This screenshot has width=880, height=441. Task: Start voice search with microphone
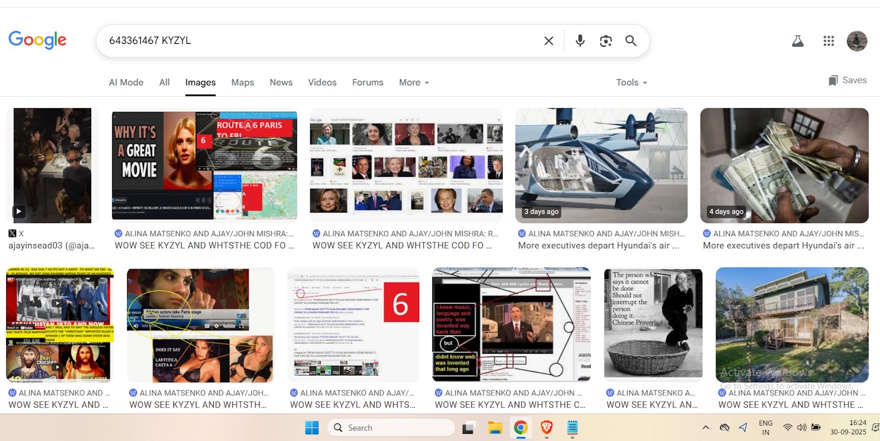(x=580, y=41)
